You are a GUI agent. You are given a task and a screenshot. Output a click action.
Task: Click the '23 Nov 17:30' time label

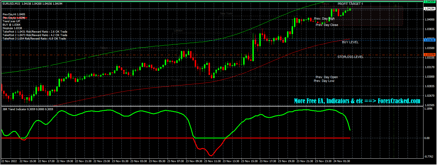pos(268,161)
